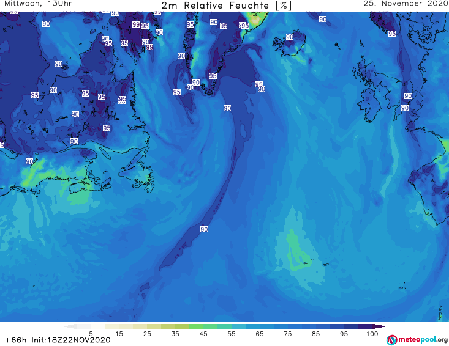Click the legend value 65
Image resolution: width=449 pixels, height=346 pixels.
(260, 334)
